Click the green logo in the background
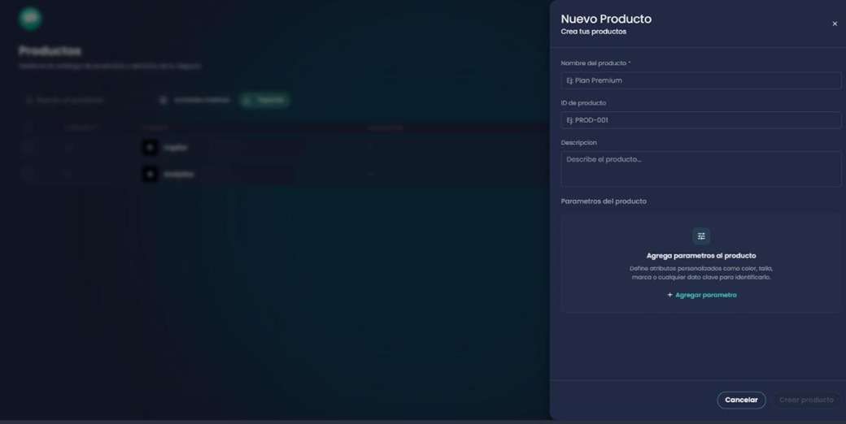Image resolution: width=846 pixels, height=424 pixels. [30, 19]
